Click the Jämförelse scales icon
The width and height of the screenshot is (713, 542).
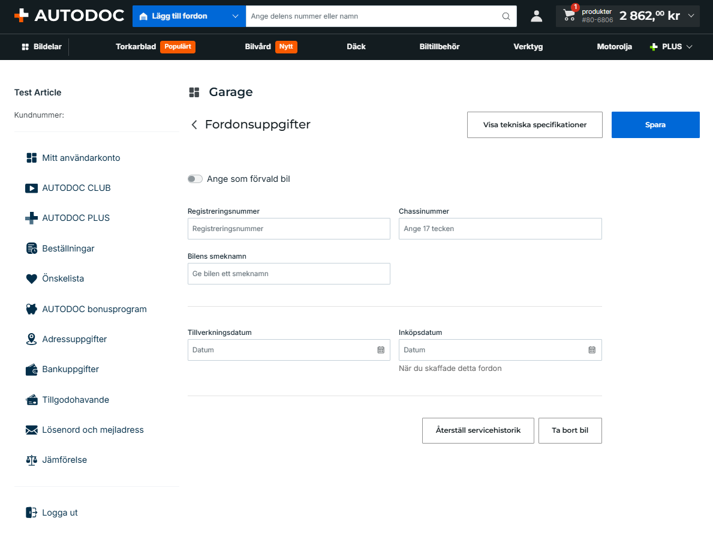(x=31, y=460)
